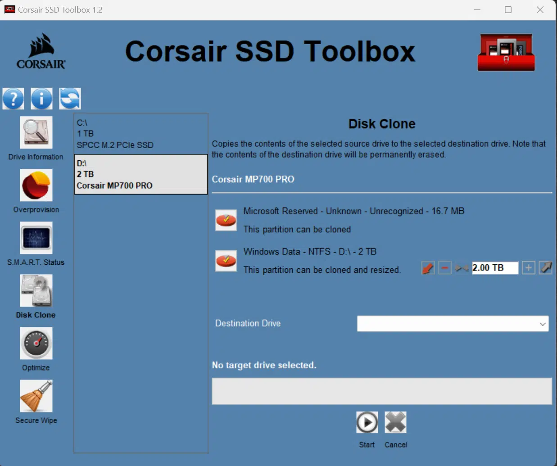
Task: Toggle cloning of Windows Data partition
Action: point(226,261)
